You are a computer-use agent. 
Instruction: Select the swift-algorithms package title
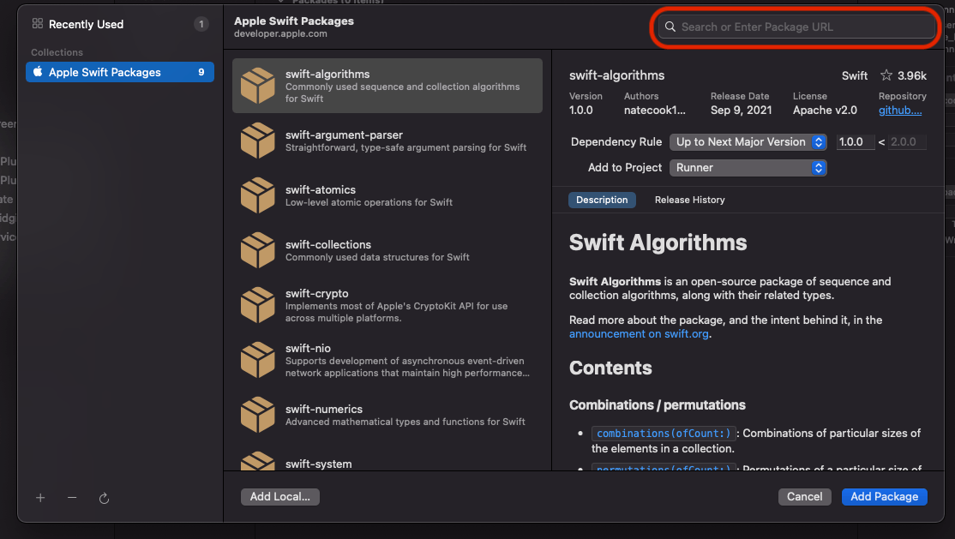tap(327, 74)
